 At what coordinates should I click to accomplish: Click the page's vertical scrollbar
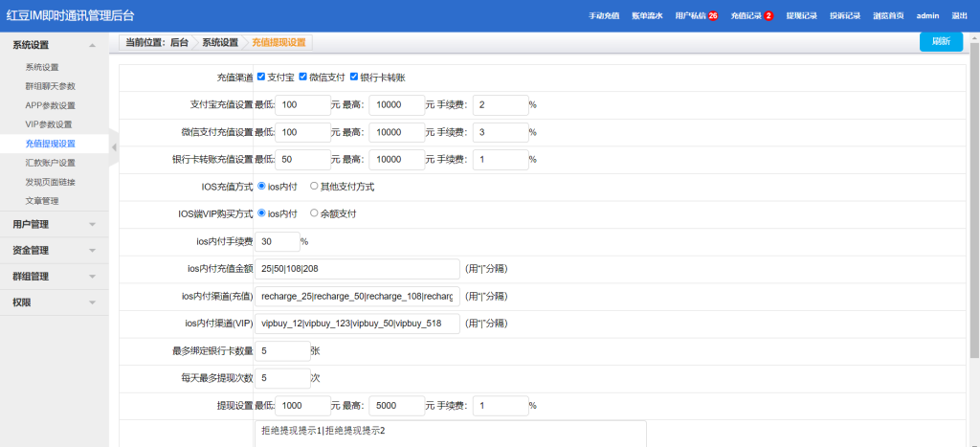point(974,191)
